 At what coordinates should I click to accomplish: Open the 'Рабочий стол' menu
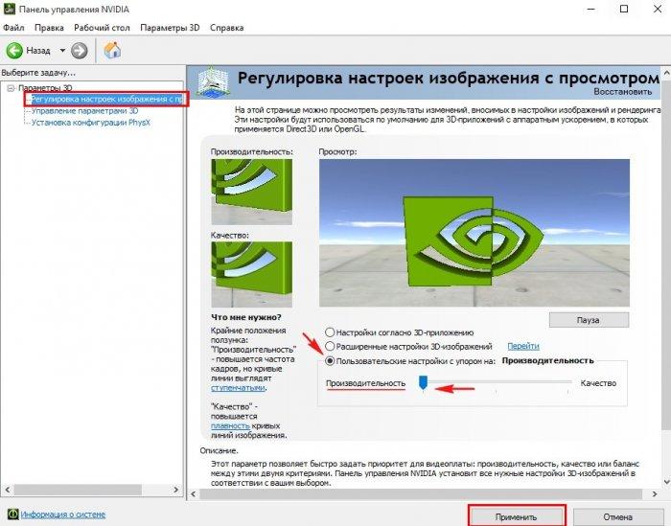point(102,28)
